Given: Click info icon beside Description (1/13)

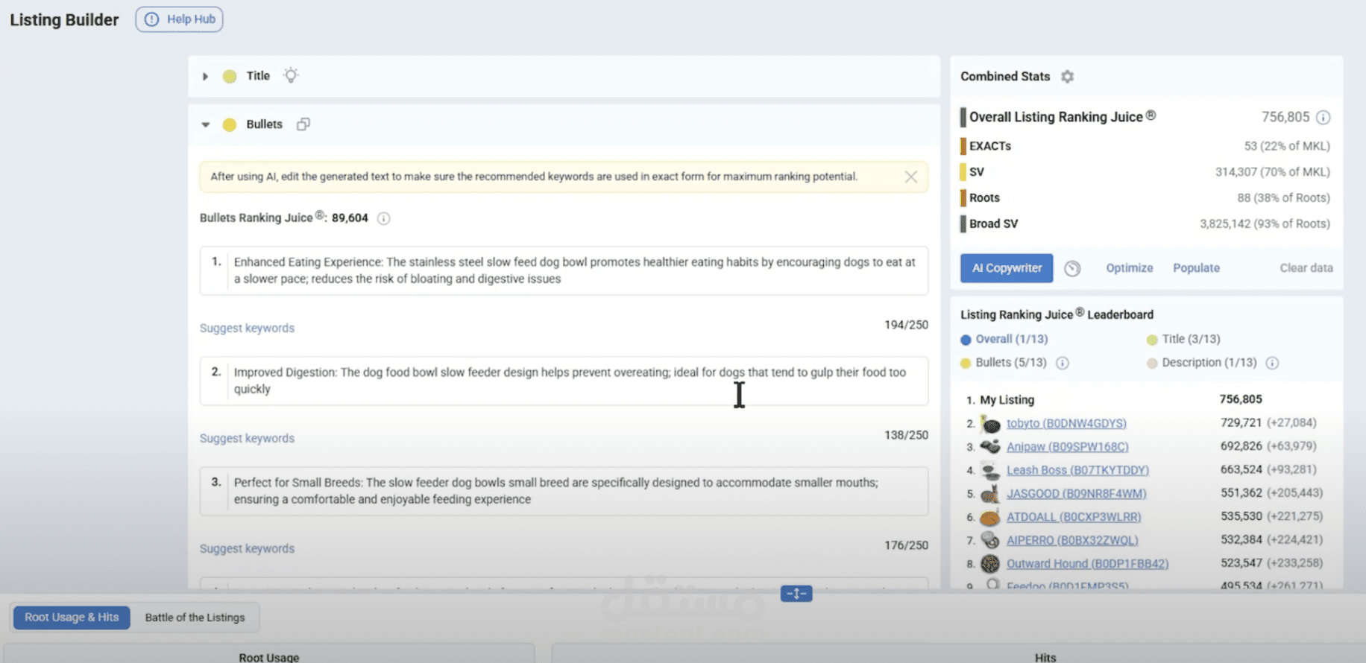Looking at the screenshot, I should pos(1272,363).
